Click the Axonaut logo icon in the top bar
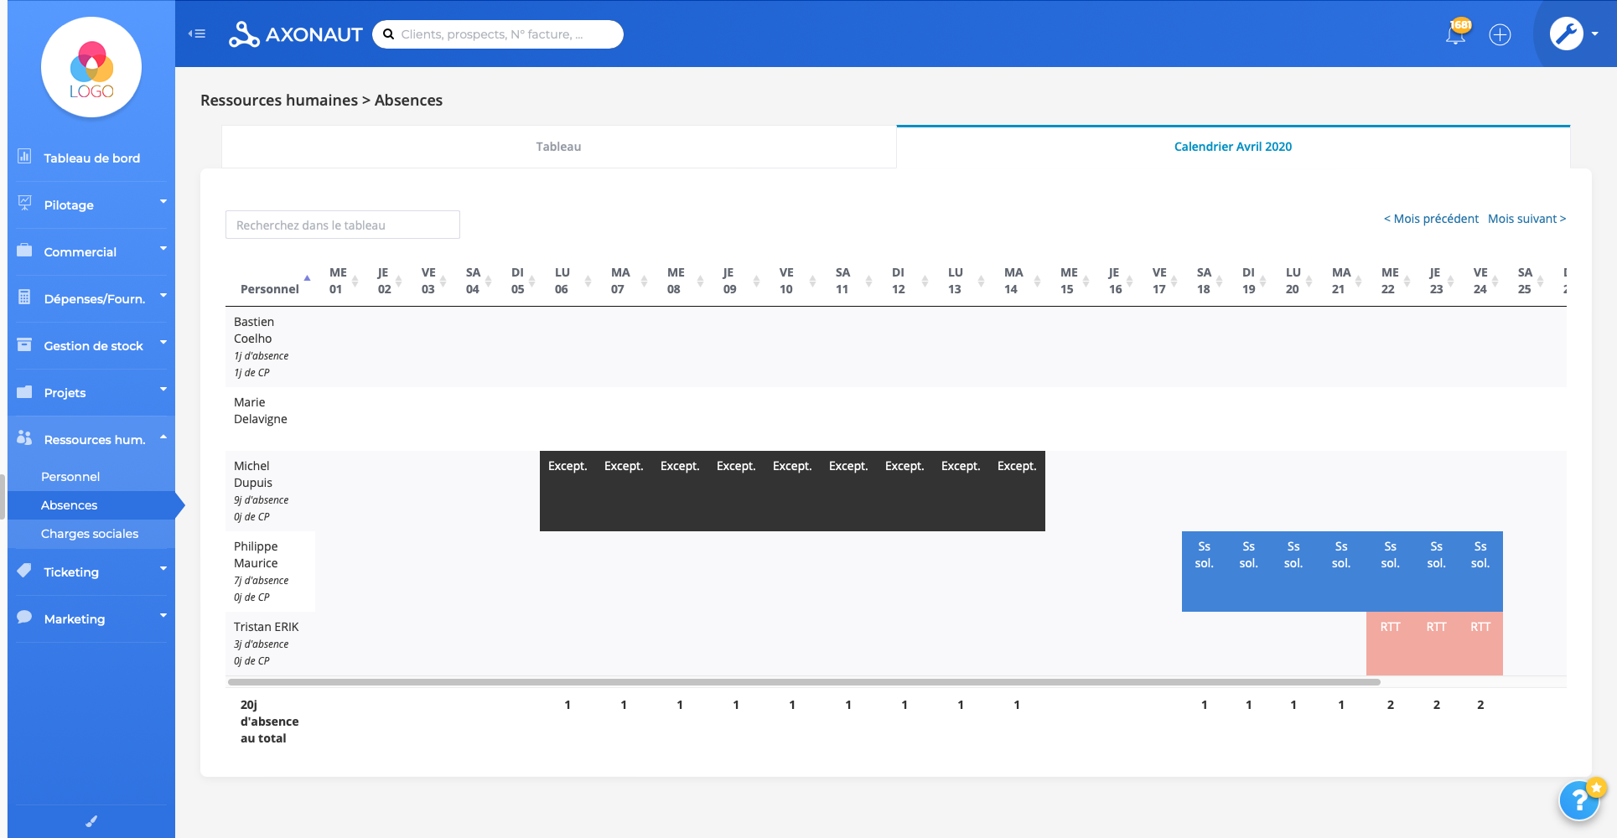 [x=243, y=34]
